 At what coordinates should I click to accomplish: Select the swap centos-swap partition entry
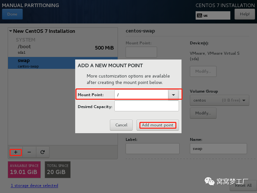click(41, 63)
